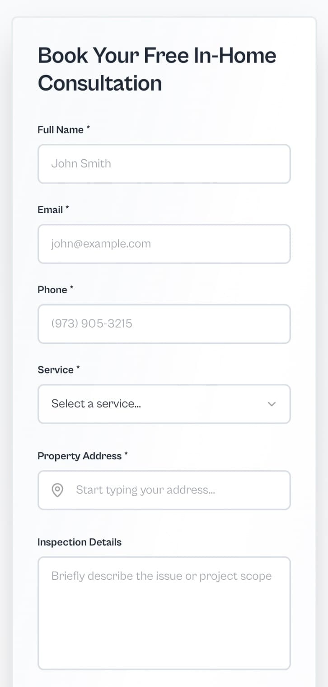Focus the Full Name input field
328x687 pixels.
click(164, 164)
